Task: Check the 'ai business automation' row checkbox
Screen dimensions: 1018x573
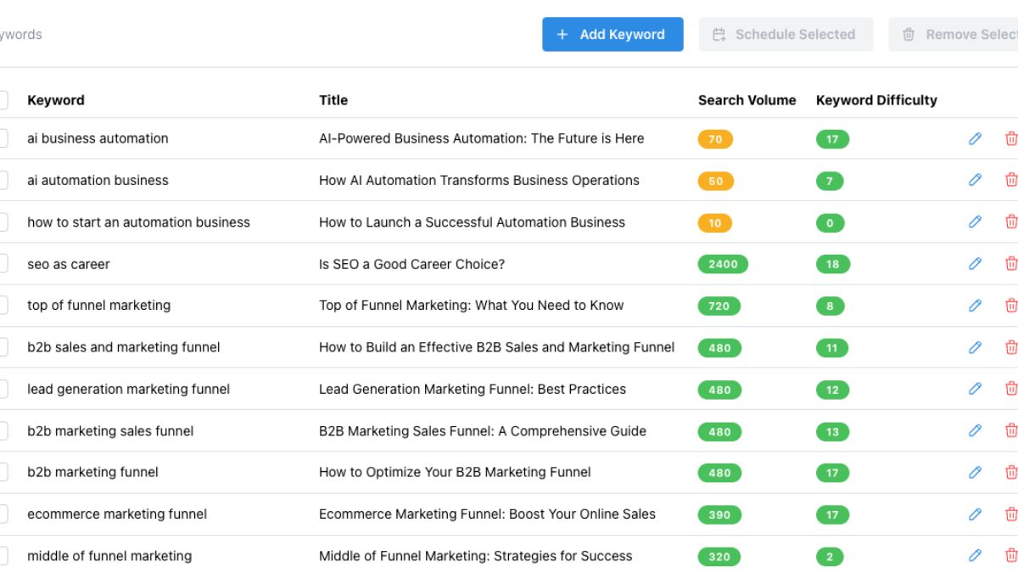Action: point(2,138)
